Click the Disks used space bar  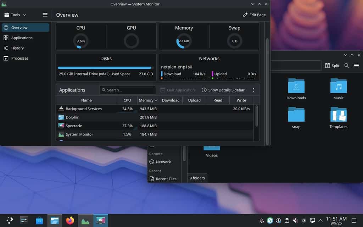coord(106,68)
